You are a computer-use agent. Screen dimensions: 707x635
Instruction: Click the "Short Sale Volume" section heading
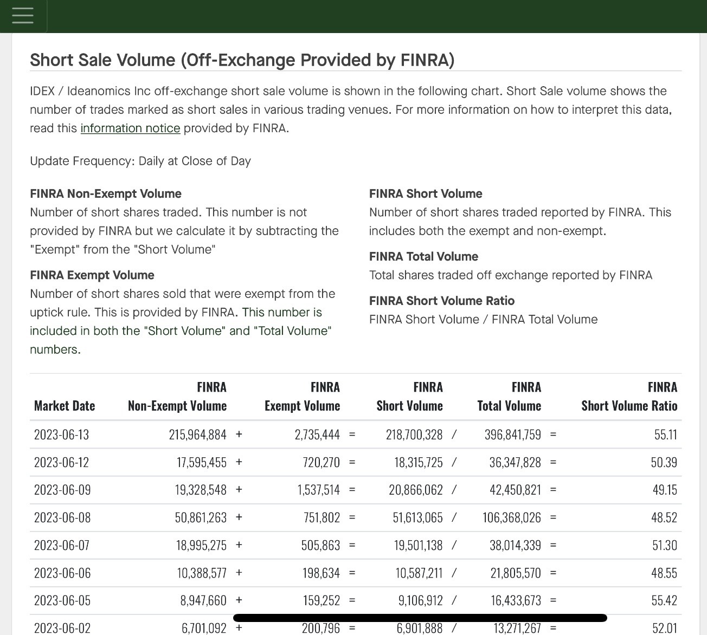tap(242, 60)
